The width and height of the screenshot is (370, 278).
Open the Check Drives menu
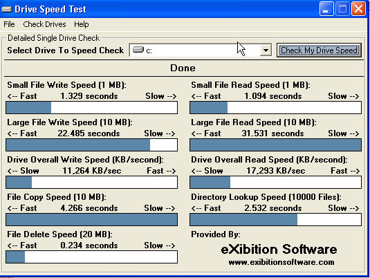[x=44, y=24]
